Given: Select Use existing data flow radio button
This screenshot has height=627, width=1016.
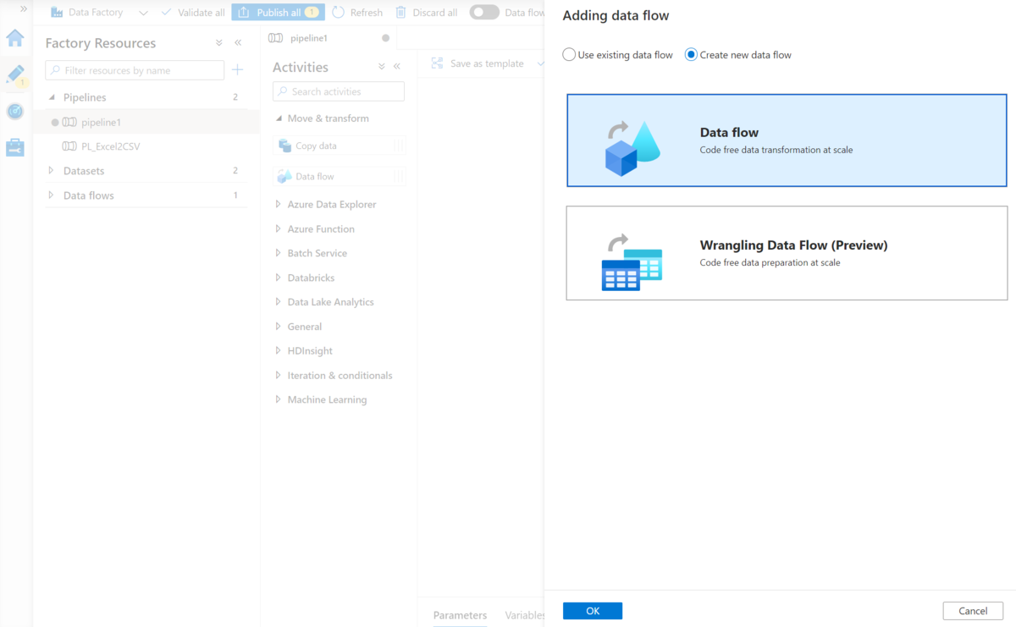Looking at the screenshot, I should [x=569, y=55].
